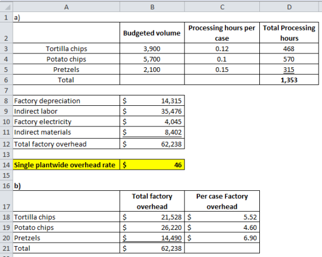Click the 'Total' label in row 6
Viewport: 322px width, 257px height.
[66, 80]
